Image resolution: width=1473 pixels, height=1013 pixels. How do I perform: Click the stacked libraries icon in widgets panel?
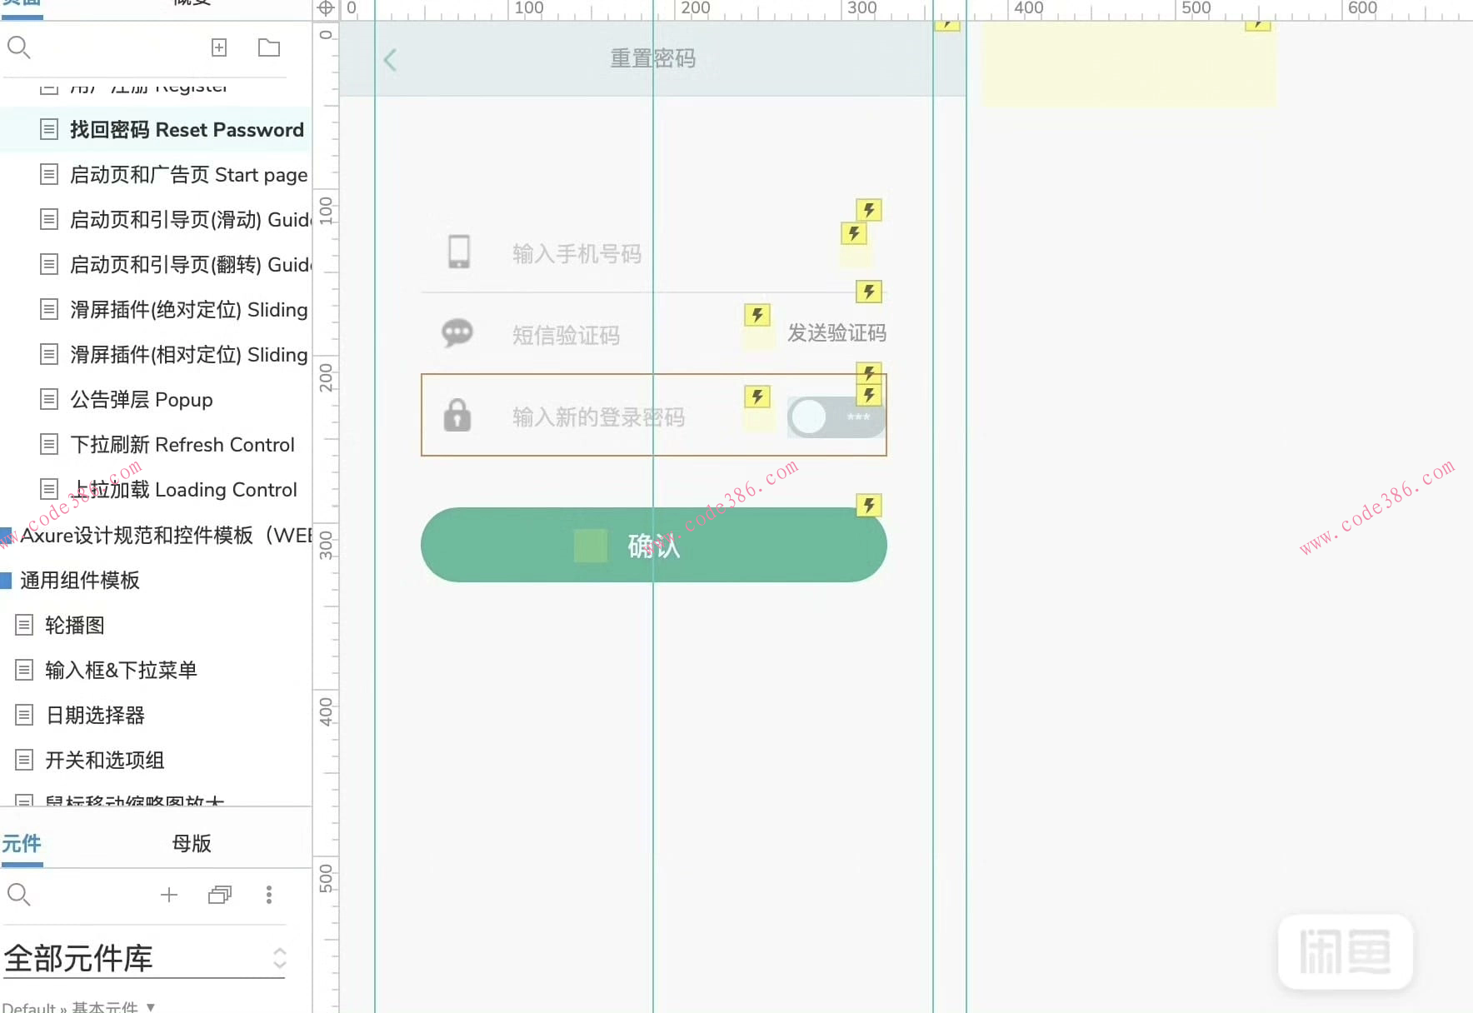[219, 894]
